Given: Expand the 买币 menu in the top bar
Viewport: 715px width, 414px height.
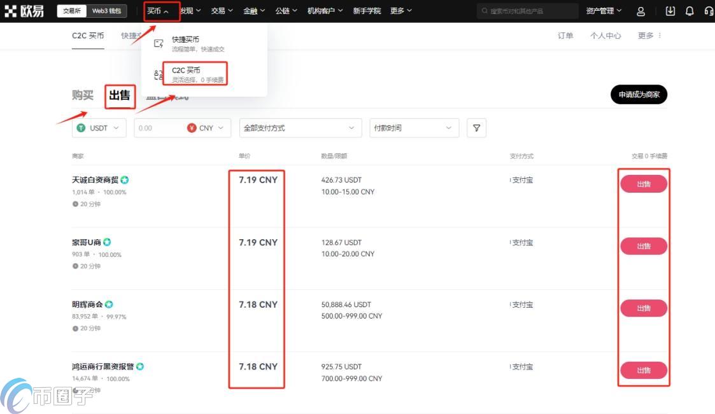Looking at the screenshot, I should 158,11.
